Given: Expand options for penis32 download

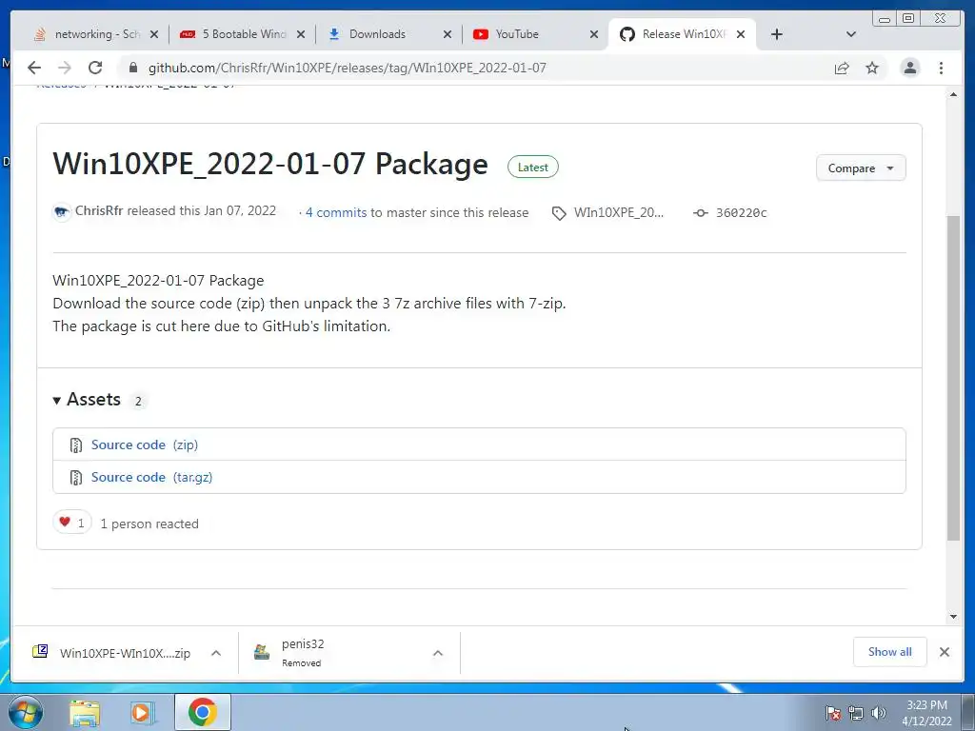Looking at the screenshot, I should tap(438, 653).
